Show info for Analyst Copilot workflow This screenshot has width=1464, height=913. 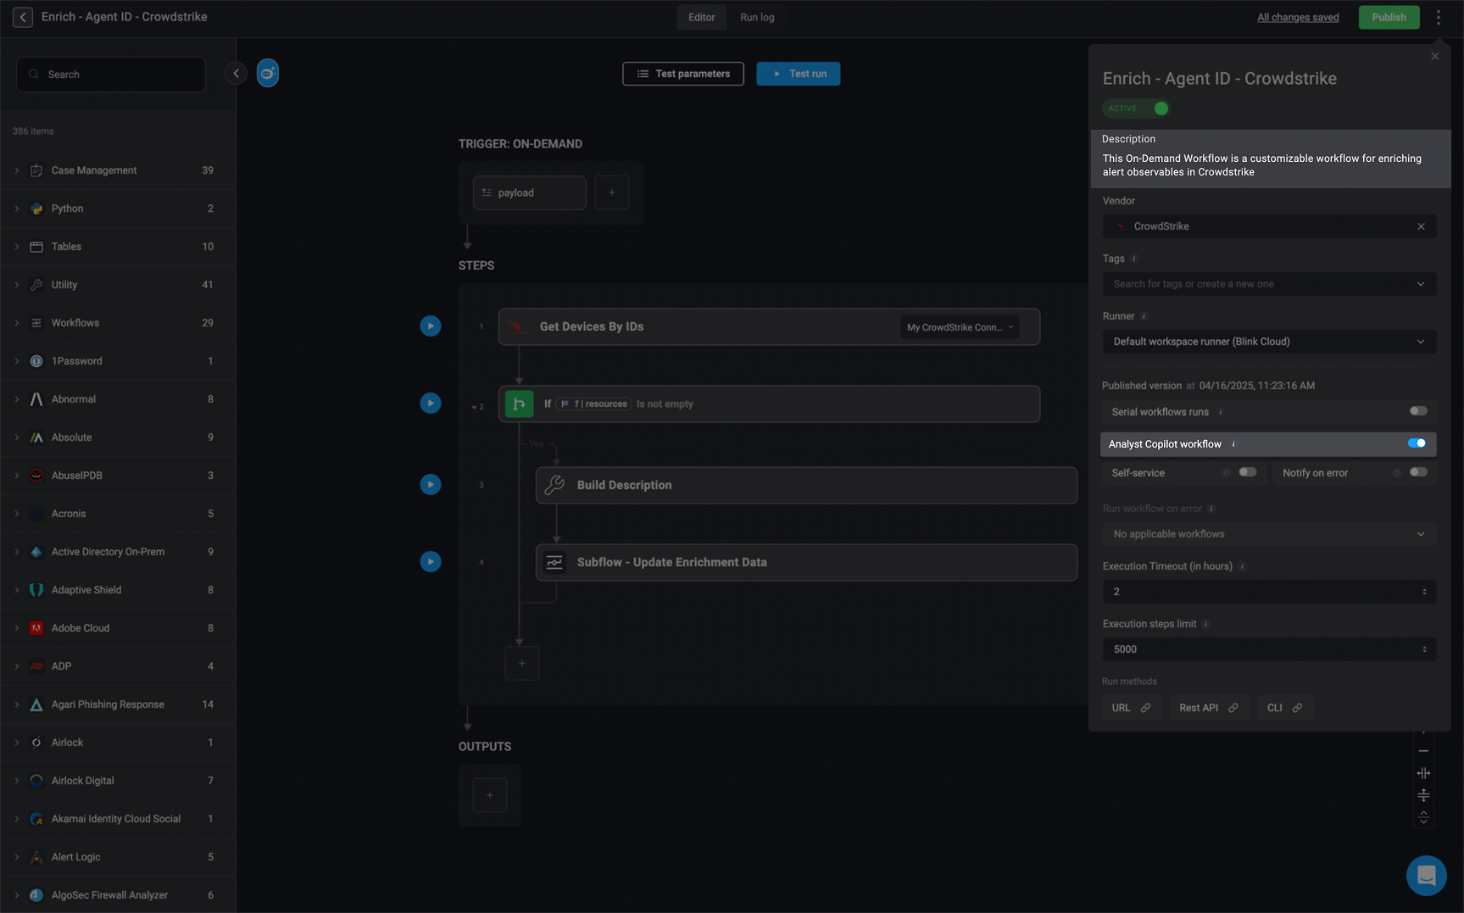point(1233,444)
